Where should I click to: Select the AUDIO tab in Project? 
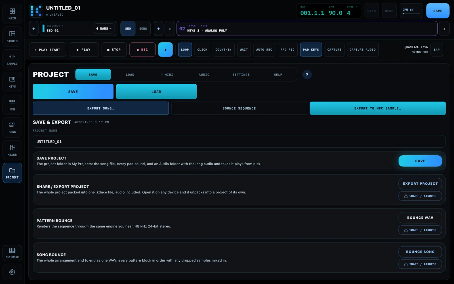pyautogui.click(x=204, y=75)
